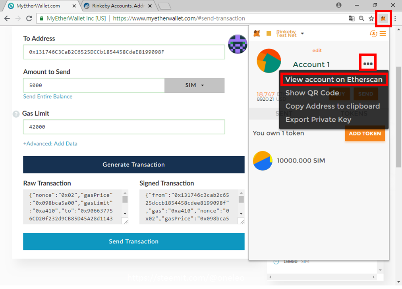Click the browser address bar URL
Viewport: 402px width, 289px height.
point(179,18)
